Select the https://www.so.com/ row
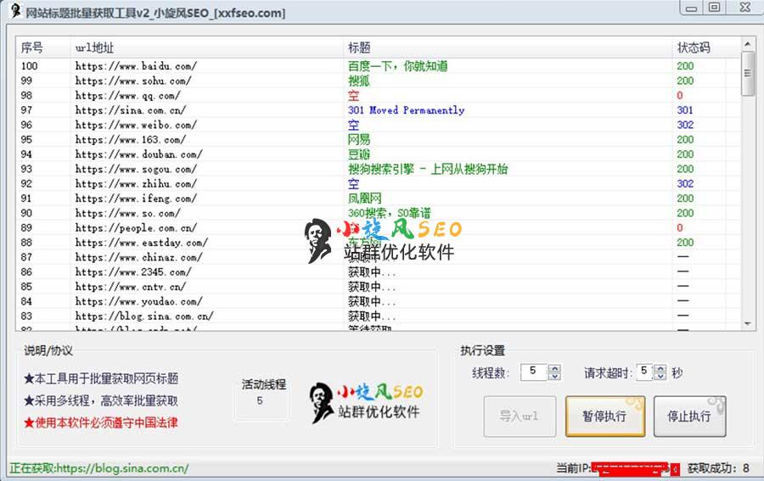Viewport: 764px width, 481px height. click(x=378, y=213)
